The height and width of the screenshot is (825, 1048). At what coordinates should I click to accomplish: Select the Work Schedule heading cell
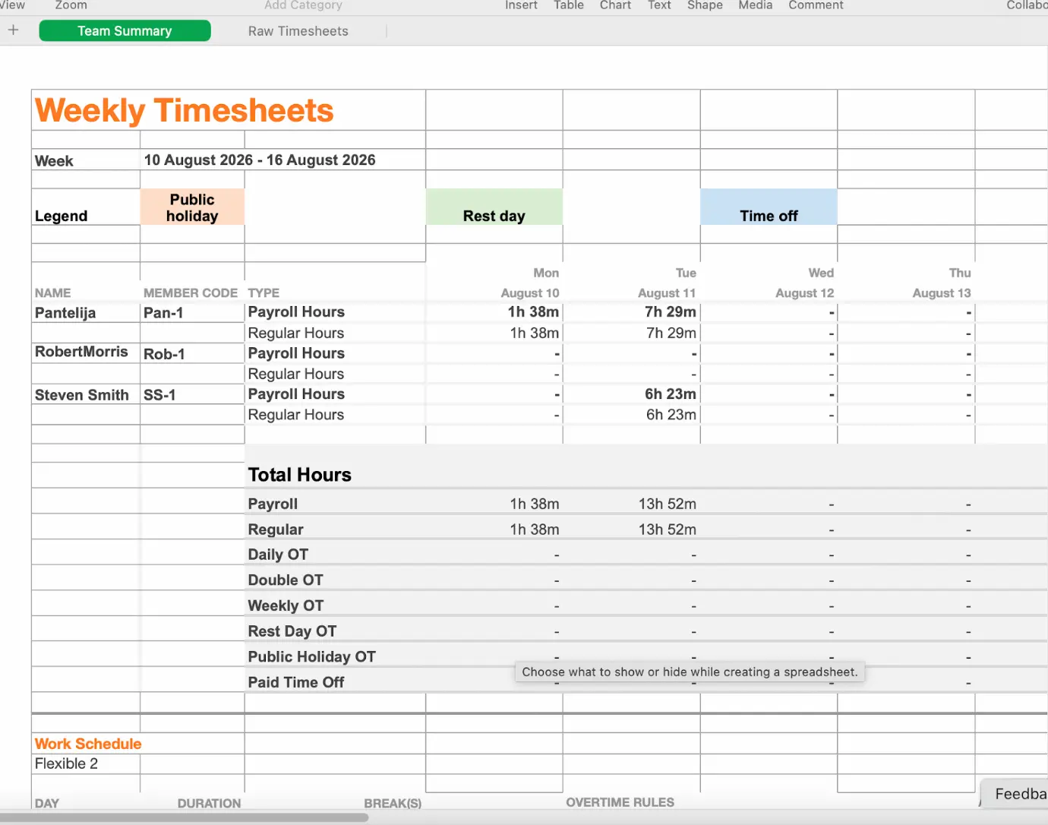(x=86, y=744)
